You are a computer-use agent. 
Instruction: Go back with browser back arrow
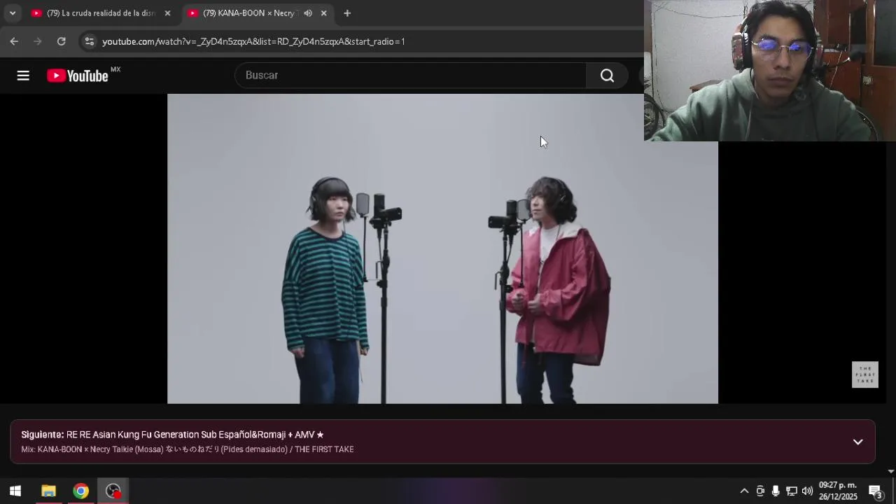coord(14,41)
